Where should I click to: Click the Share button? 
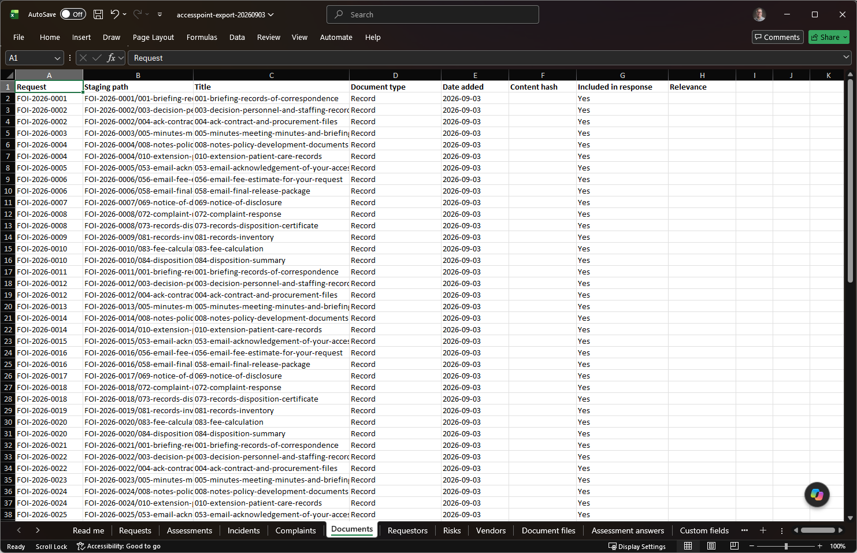coord(829,37)
